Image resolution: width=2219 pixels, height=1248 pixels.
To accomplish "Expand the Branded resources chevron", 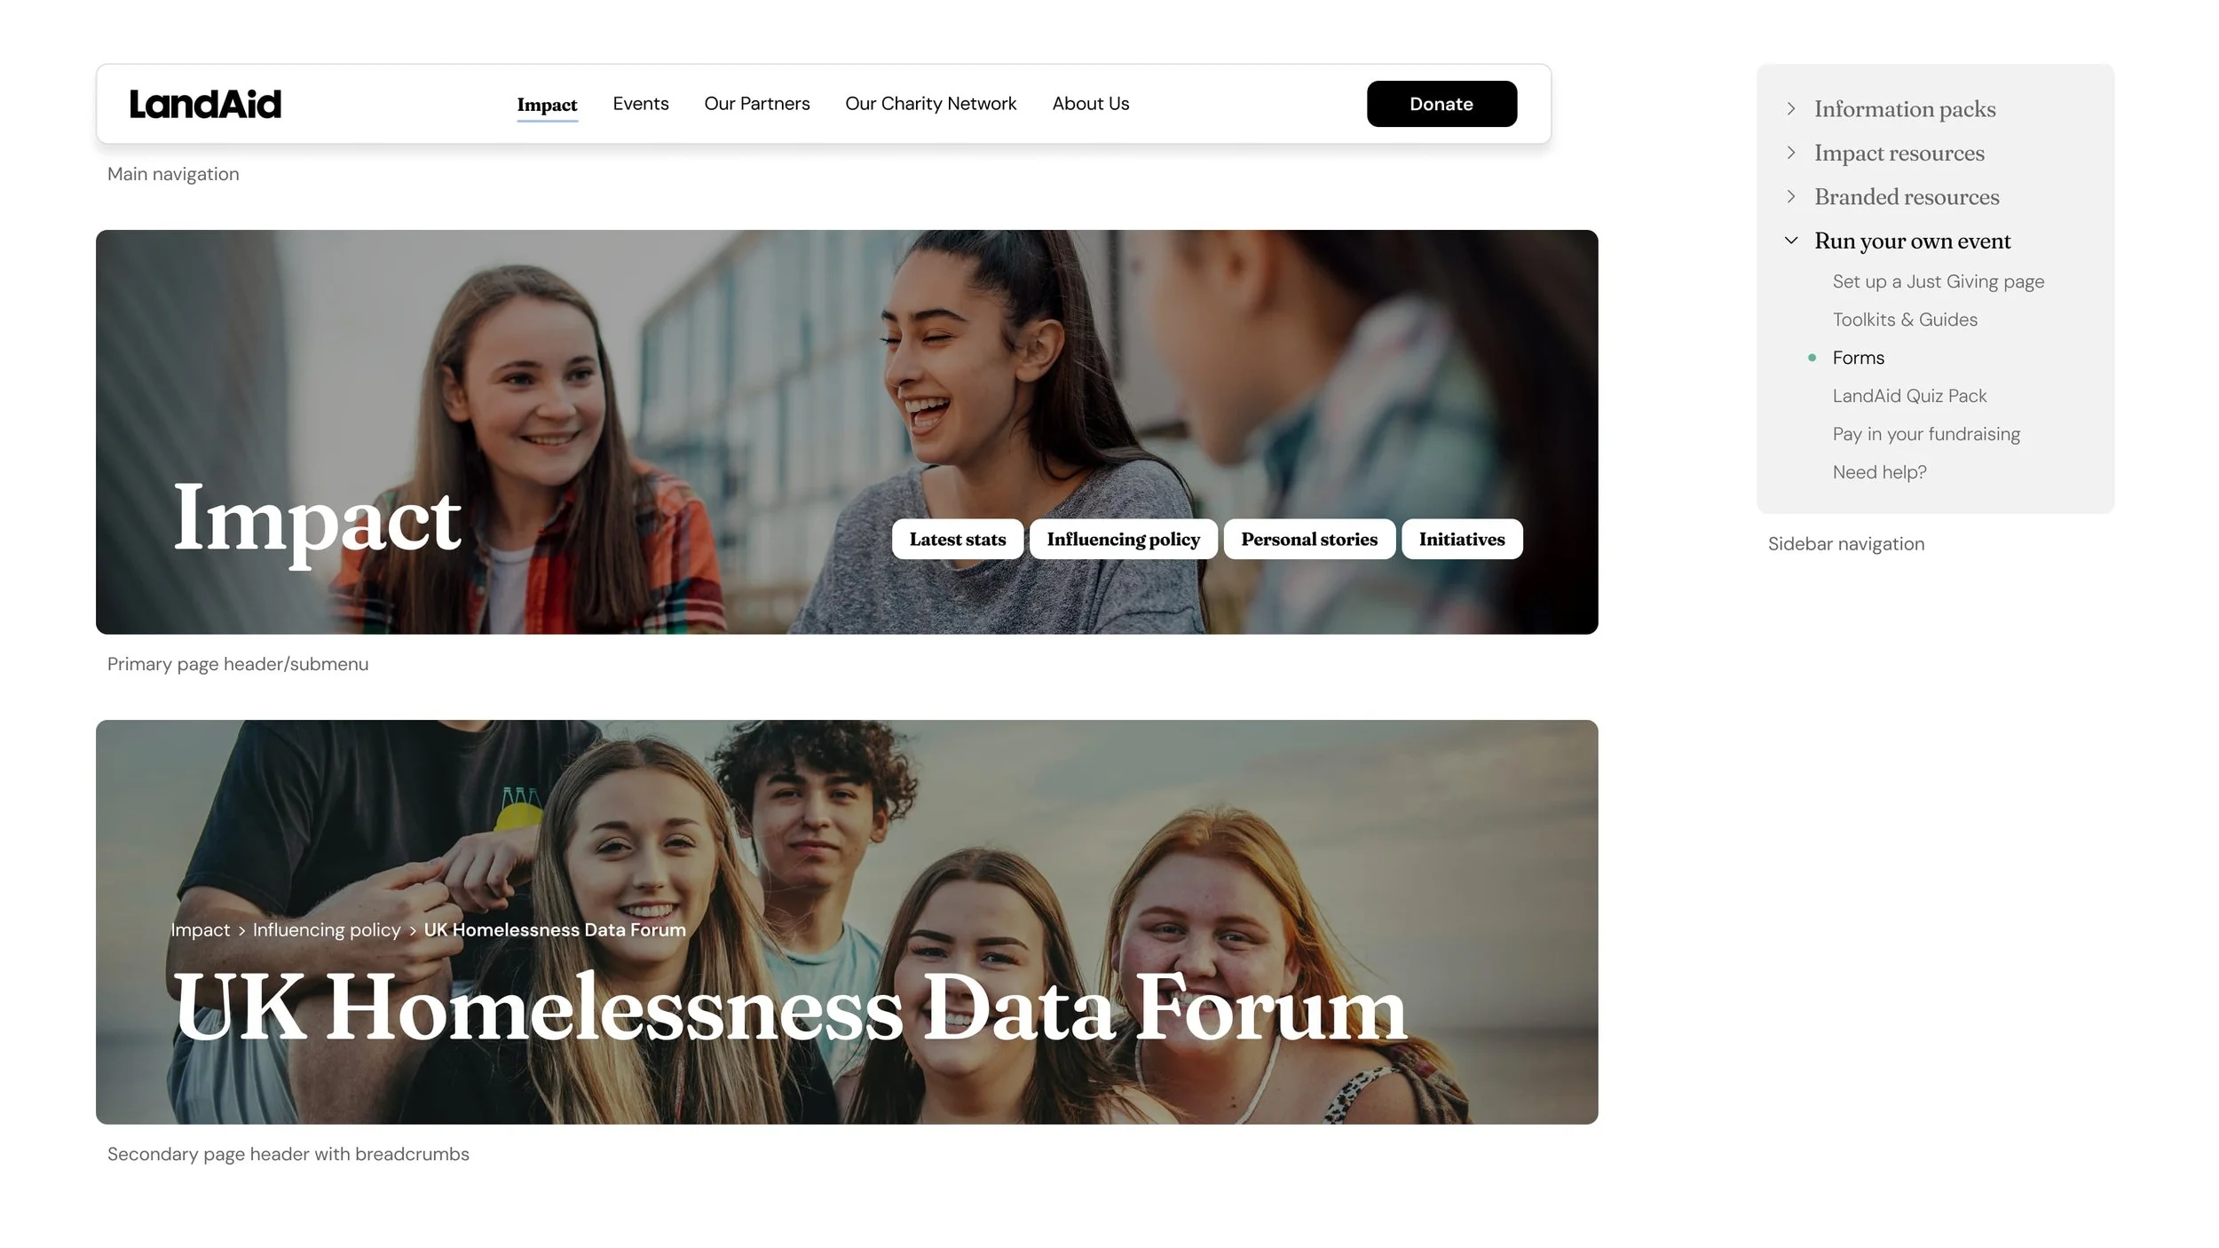I will pos(1791,196).
